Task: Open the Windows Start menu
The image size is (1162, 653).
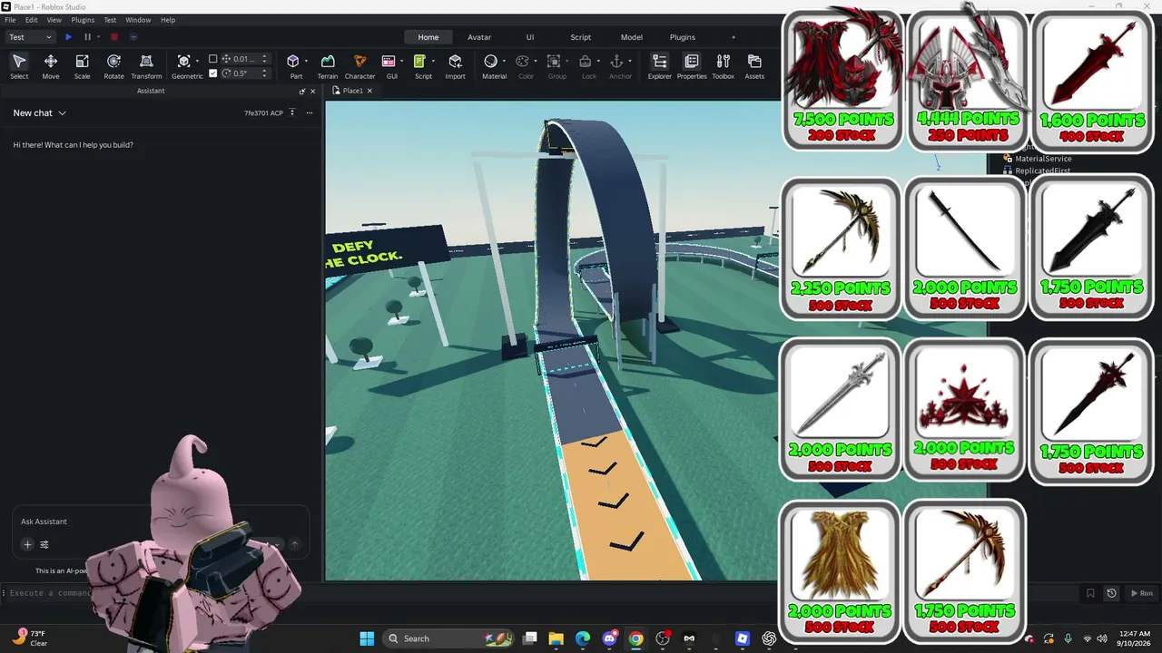Action: 367,638
